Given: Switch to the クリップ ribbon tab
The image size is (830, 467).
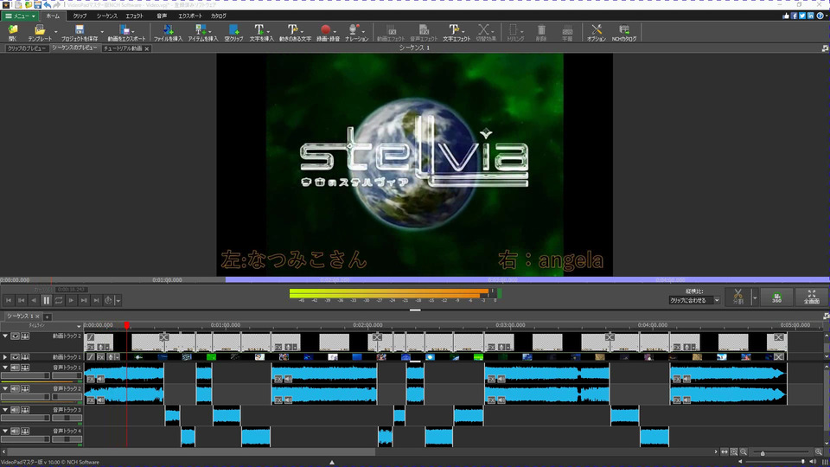Looking at the screenshot, I should pyautogui.click(x=80, y=16).
